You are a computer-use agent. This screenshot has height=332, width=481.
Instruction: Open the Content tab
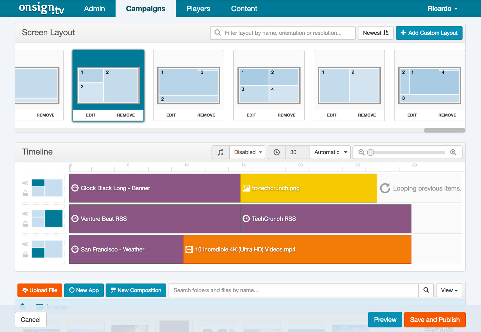pos(244,9)
